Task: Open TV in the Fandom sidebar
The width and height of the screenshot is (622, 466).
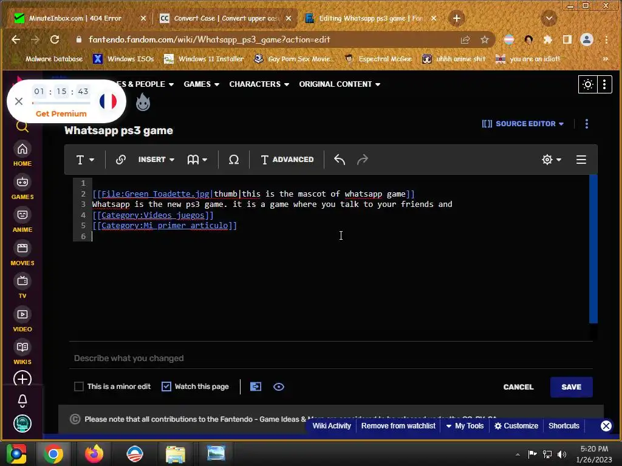Action: tap(22, 286)
